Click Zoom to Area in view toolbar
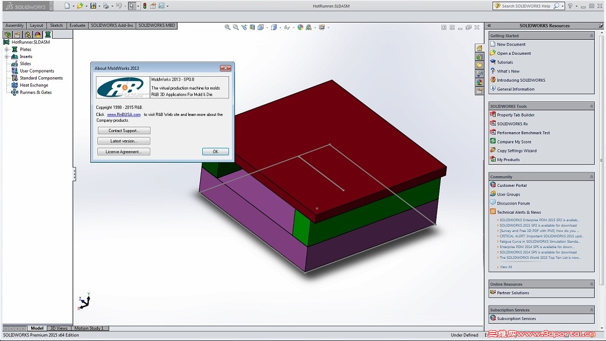This screenshot has height=341, width=606. 236,27
